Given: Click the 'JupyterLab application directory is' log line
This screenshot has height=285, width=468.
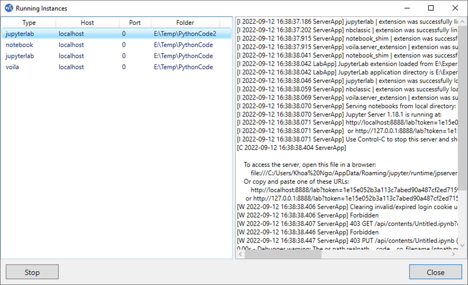Looking at the screenshot, I should [x=346, y=72].
